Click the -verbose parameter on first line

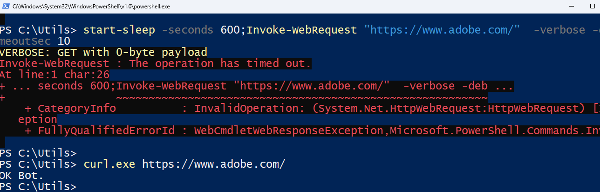(x=559, y=30)
